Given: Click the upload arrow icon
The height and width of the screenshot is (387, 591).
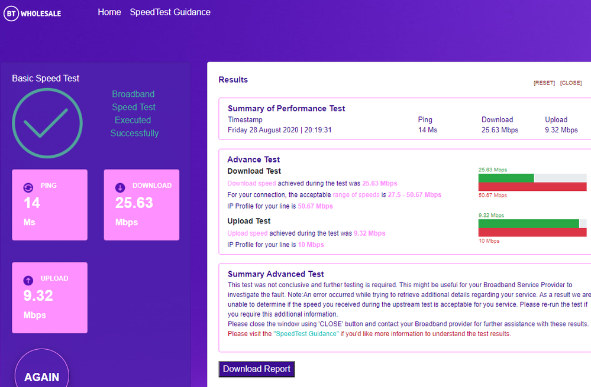Looking at the screenshot, I should tap(28, 281).
